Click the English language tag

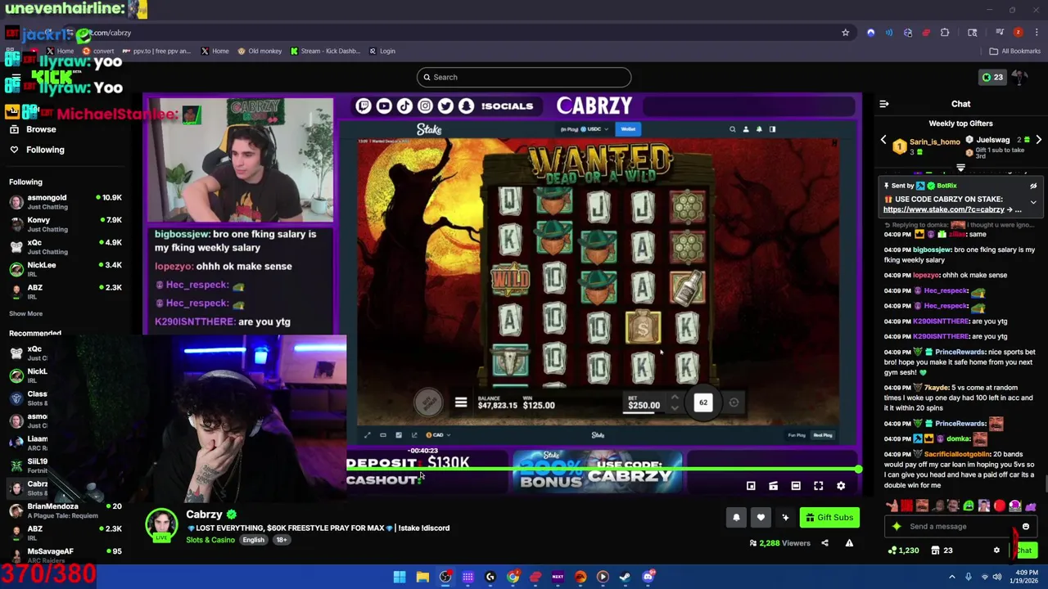[x=253, y=540]
